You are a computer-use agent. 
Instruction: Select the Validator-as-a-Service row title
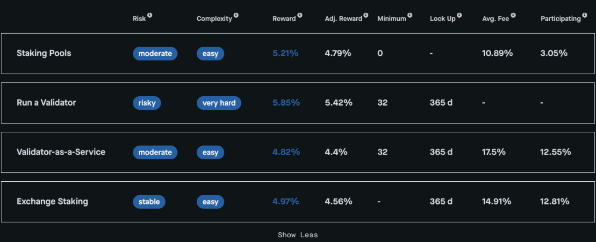pos(61,152)
